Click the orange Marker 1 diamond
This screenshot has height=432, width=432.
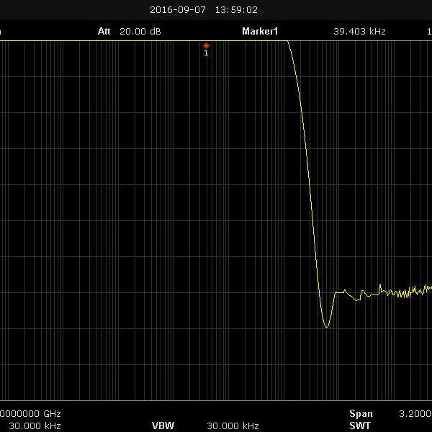pyautogui.click(x=206, y=45)
